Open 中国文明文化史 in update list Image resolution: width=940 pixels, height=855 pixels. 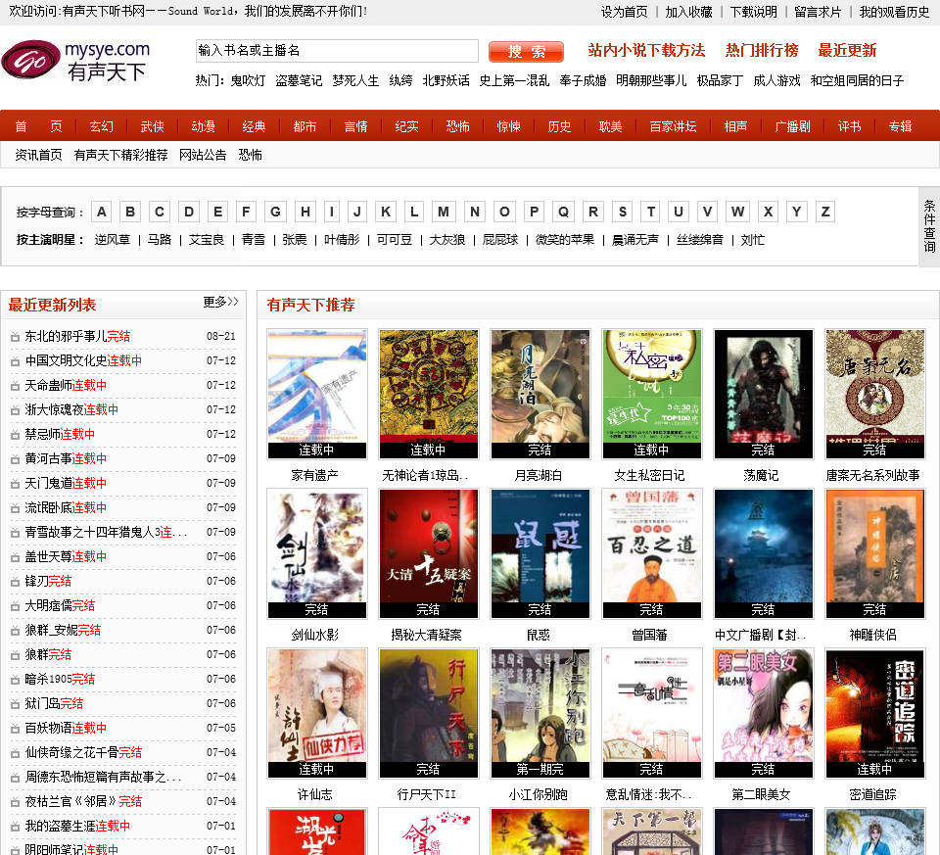[x=66, y=361]
